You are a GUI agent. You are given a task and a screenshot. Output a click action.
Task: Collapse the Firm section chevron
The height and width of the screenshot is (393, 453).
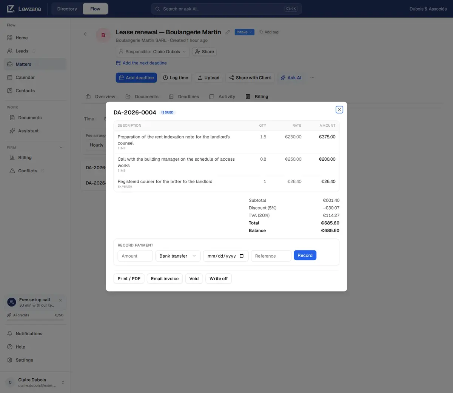61,147
